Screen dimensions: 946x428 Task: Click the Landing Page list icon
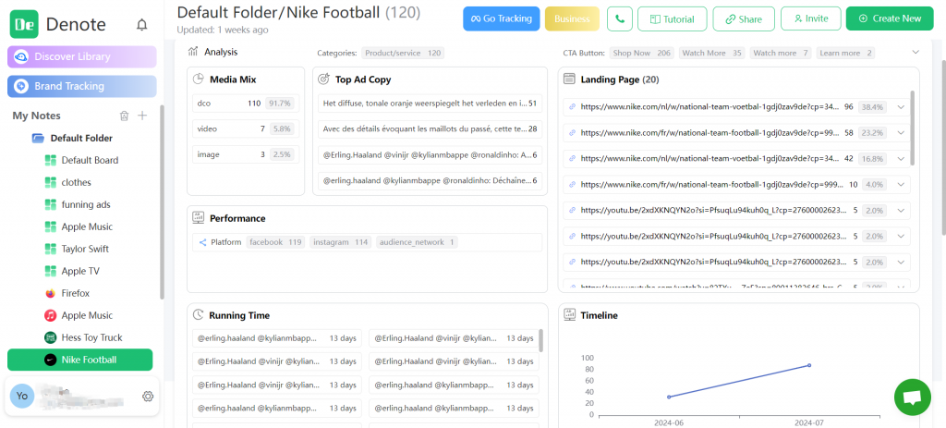tap(569, 79)
